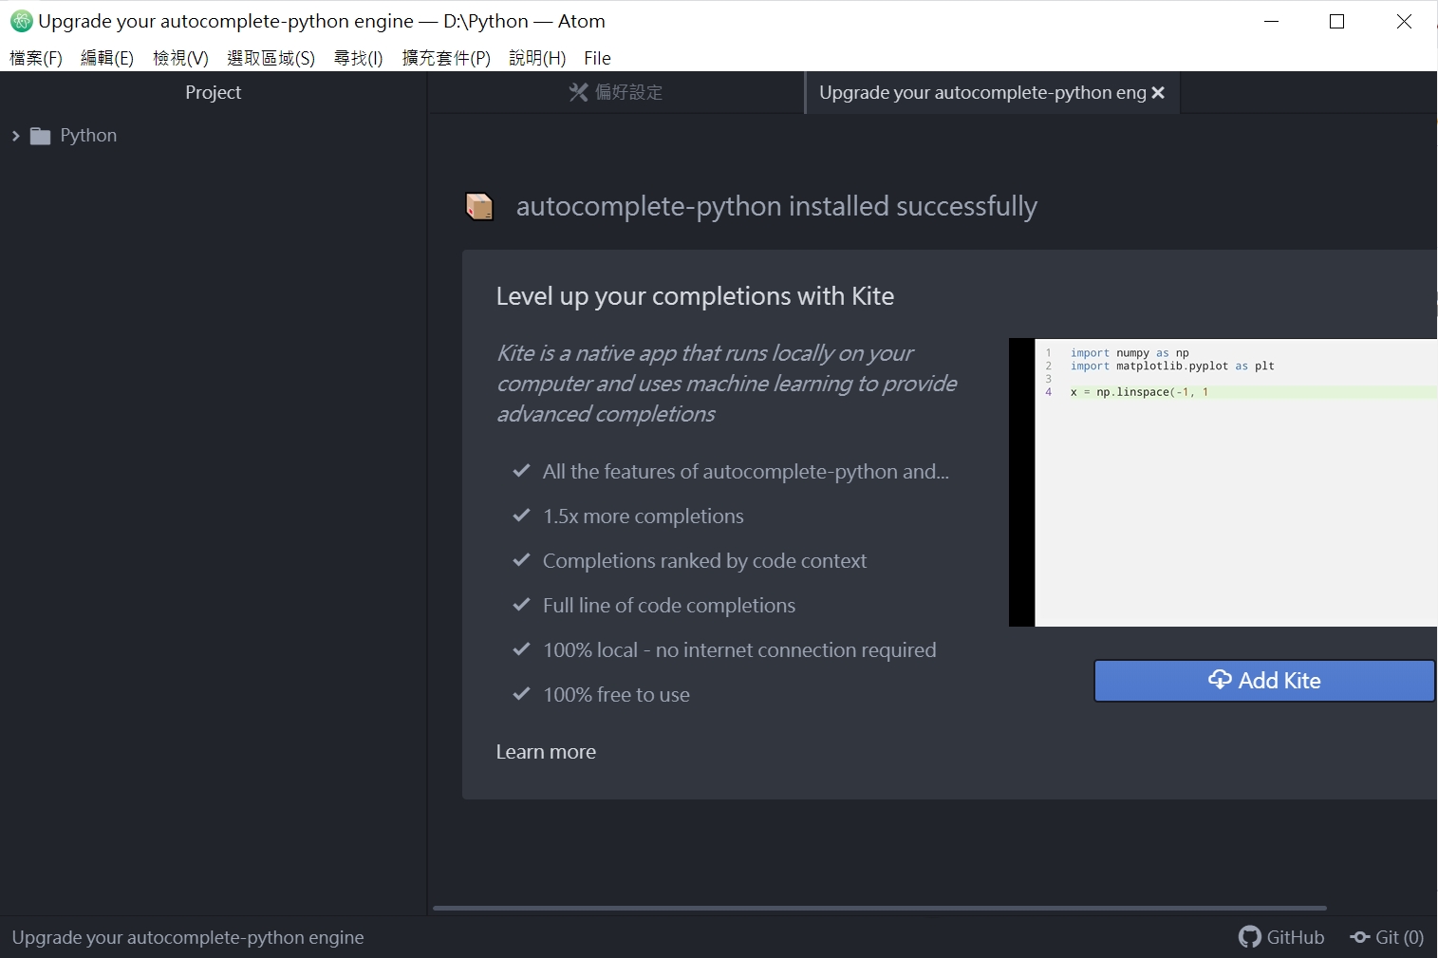Switch to the 偏好設定 tab
The width and height of the screenshot is (1438, 958).
coord(628,92)
